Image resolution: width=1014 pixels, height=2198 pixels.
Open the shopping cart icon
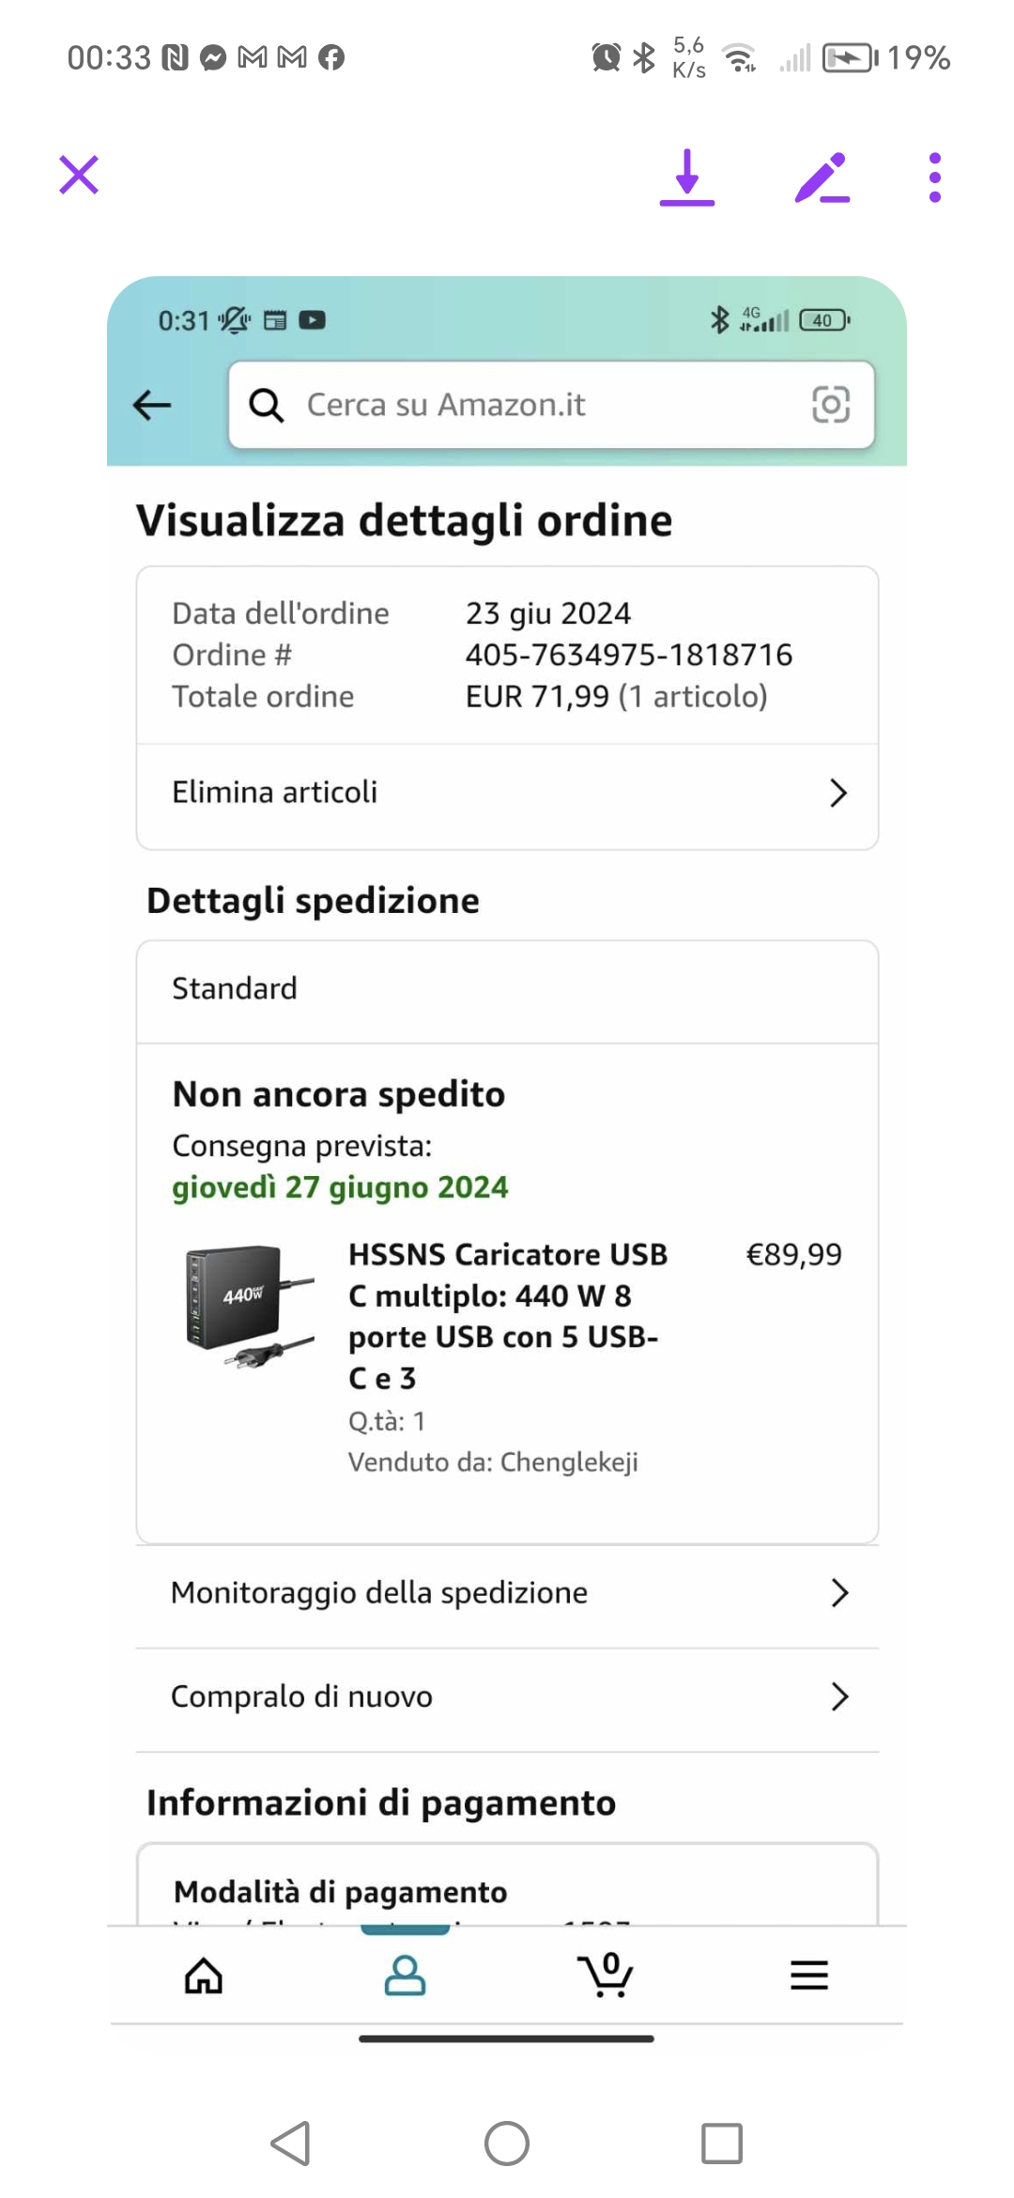(607, 1975)
